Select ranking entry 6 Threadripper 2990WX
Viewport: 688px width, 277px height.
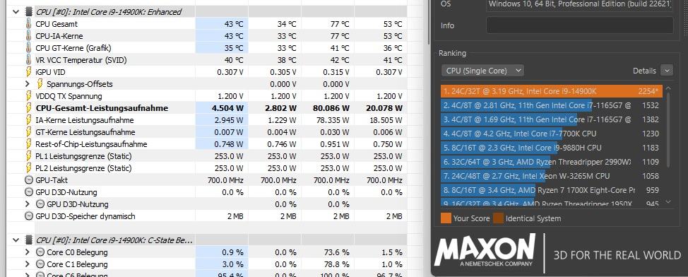coord(552,162)
